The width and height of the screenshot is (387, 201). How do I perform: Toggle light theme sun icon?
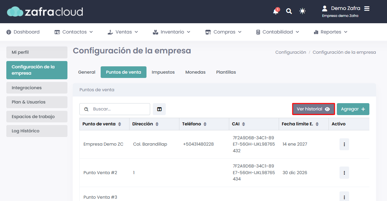[x=302, y=11]
